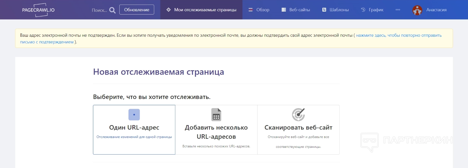Click the single URL blue dot icon
The image size is (468, 168).
click(x=134, y=115)
